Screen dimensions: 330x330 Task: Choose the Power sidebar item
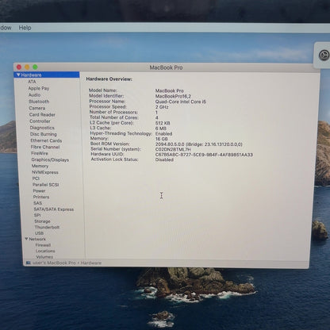pyautogui.click(x=39, y=190)
